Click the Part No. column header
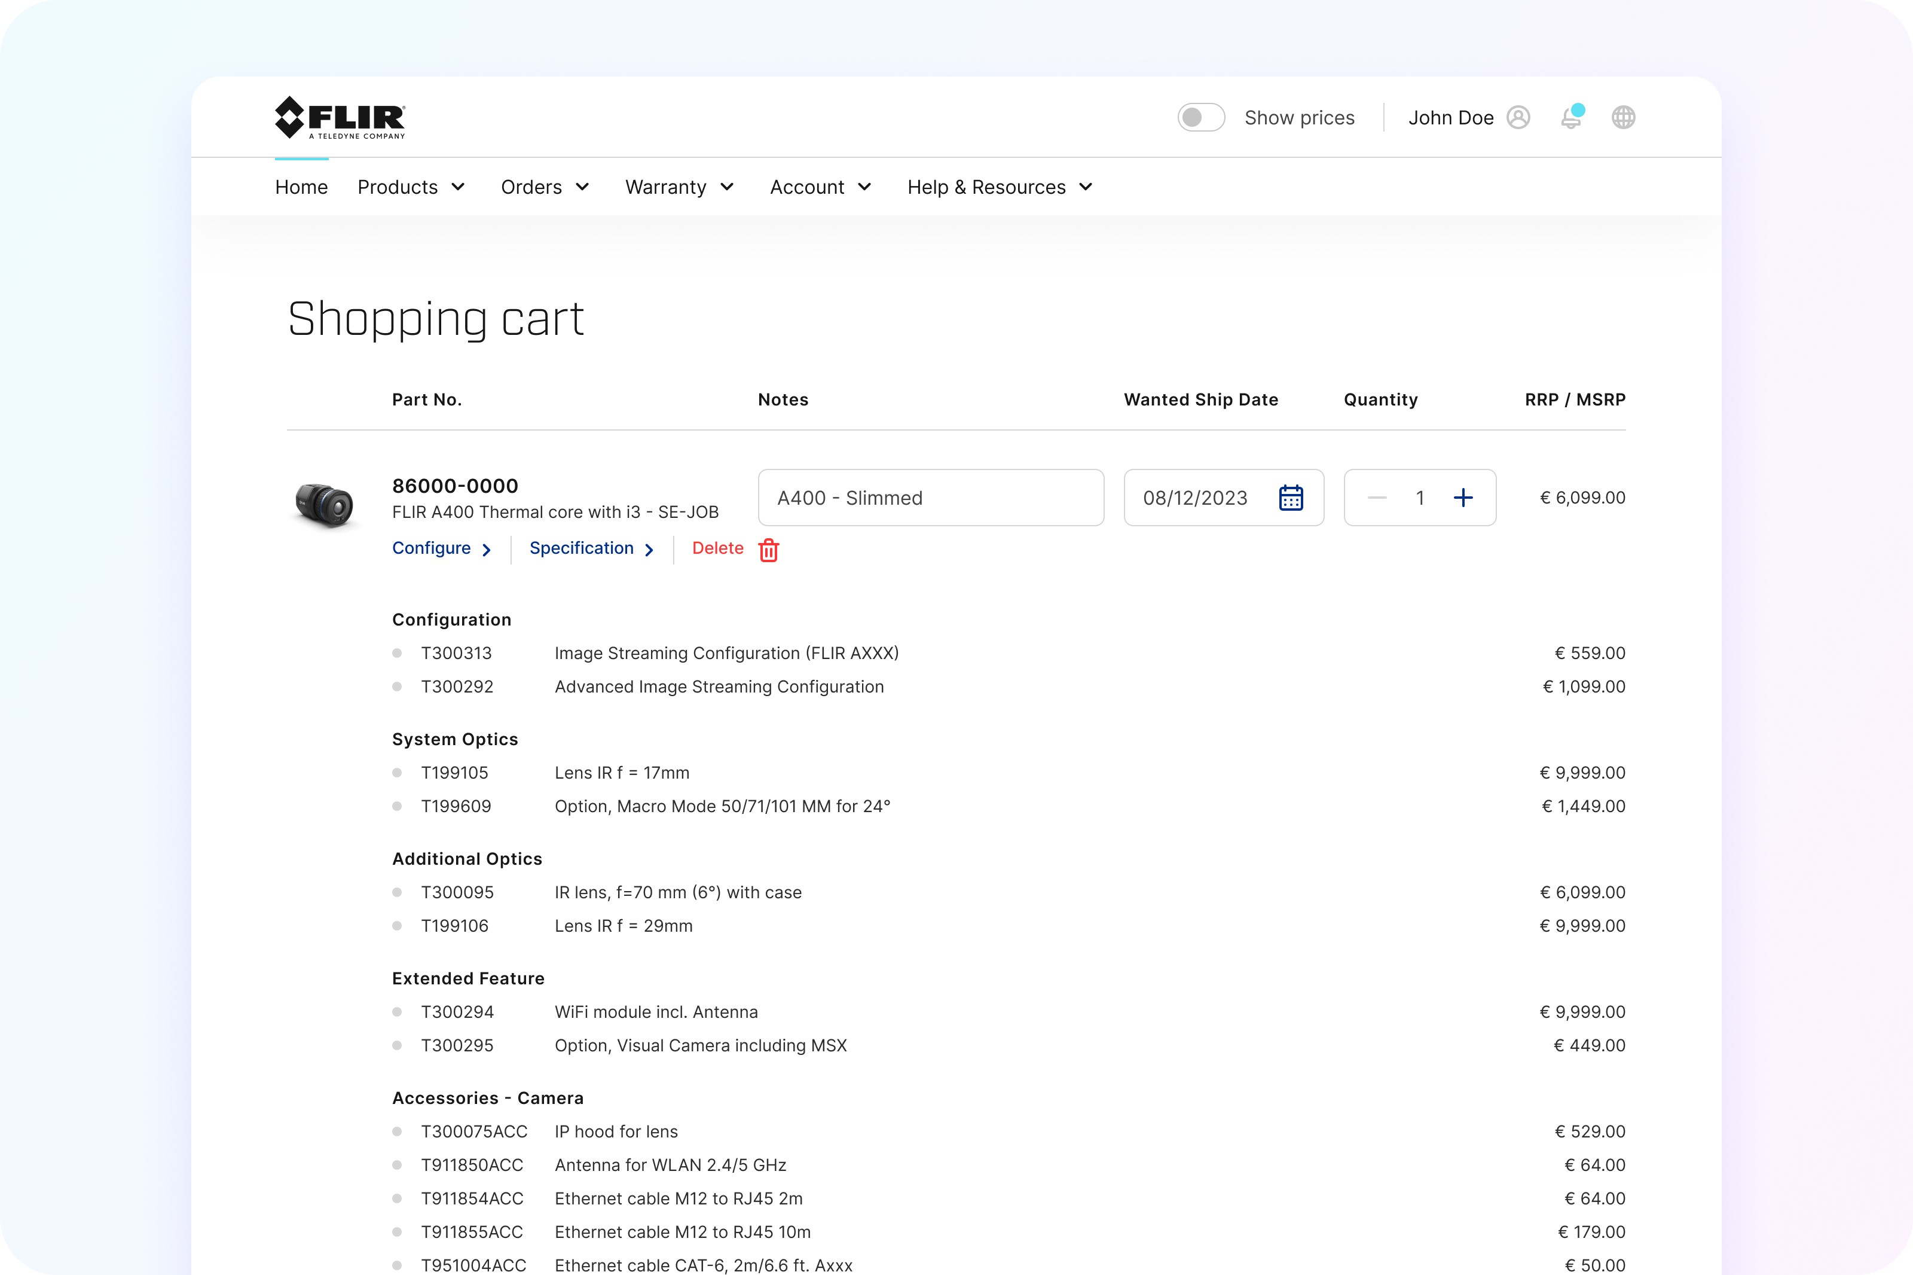The height and width of the screenshot is (1275, 1913). 427,399
